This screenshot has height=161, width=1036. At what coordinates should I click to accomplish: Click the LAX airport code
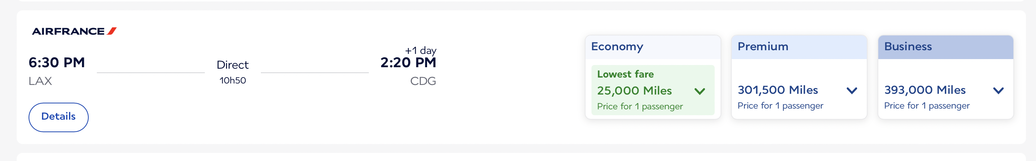pyautogui.click(x=40, y=81)
